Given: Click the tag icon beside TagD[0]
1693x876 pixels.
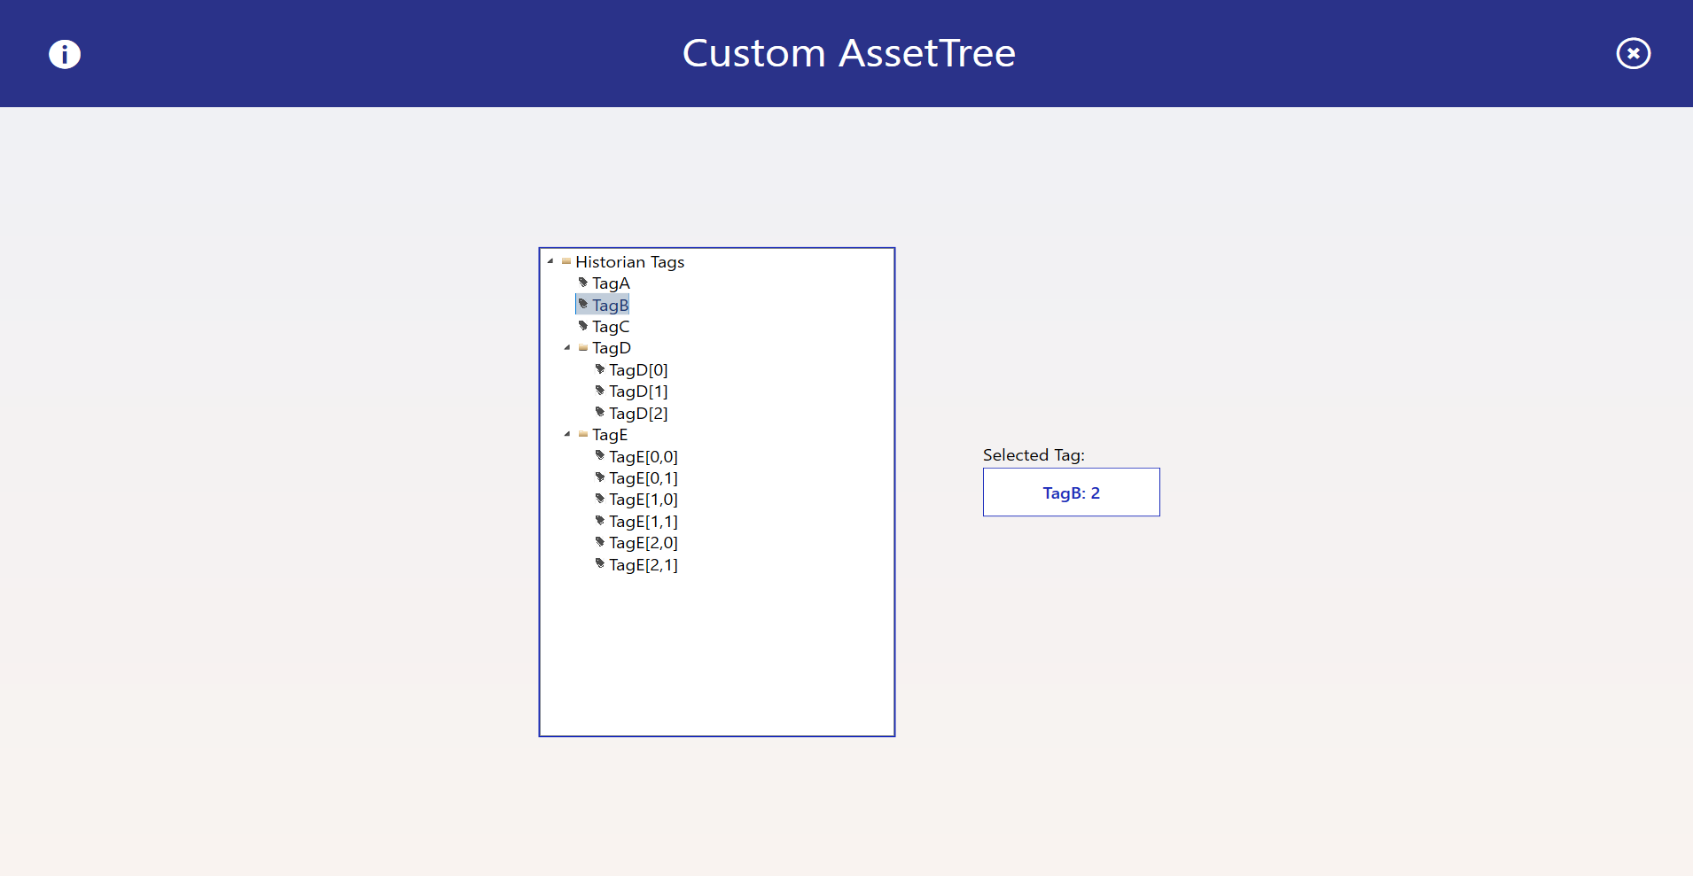Looking at the screenshot, I should [600, 369].
